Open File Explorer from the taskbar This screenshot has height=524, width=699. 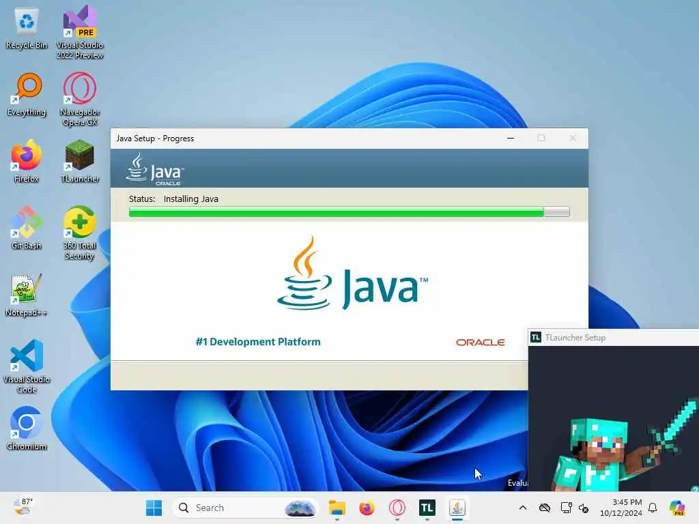tap(337, 508)
